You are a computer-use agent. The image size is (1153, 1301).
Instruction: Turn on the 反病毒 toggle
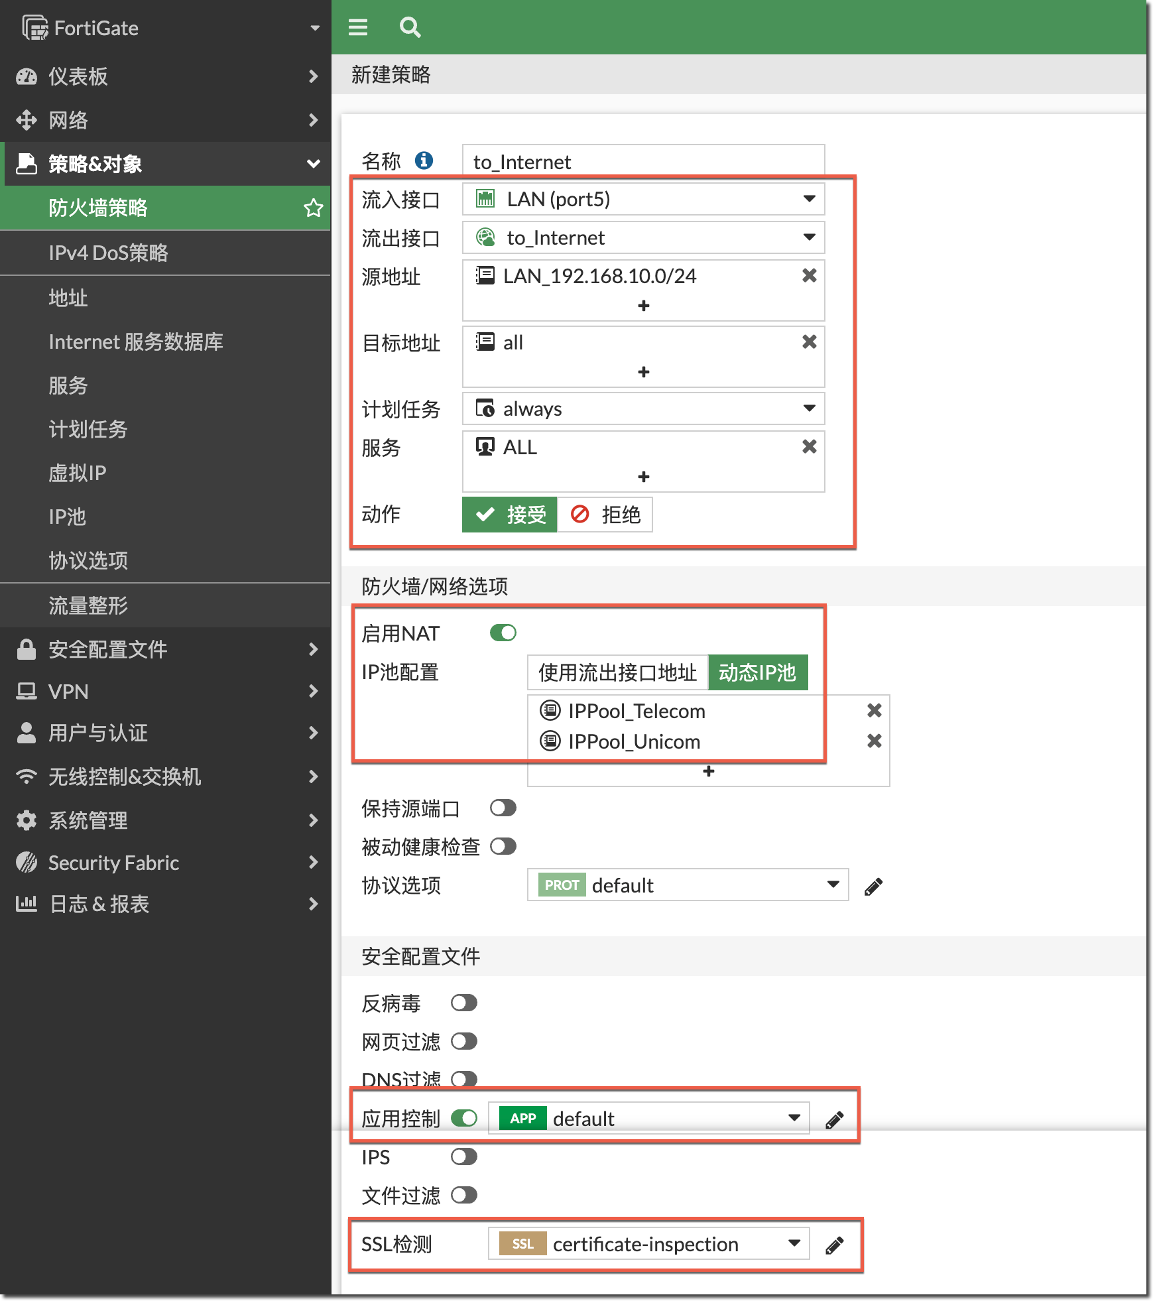463,1003
